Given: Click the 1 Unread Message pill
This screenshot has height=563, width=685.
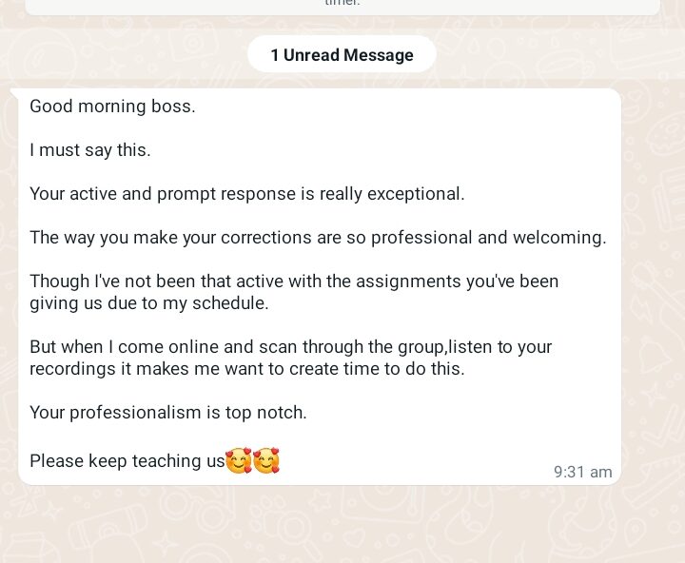Looking at the screenshot, I should 342,54.
